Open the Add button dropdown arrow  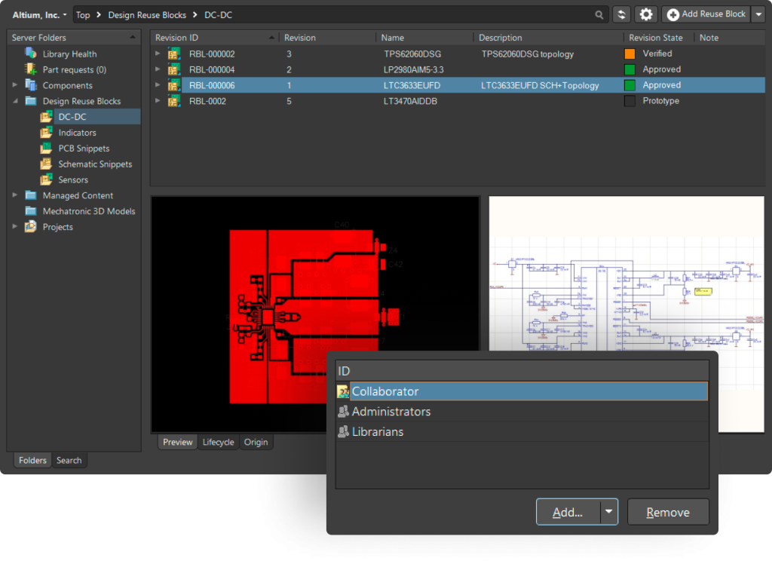tap(608, 512)
